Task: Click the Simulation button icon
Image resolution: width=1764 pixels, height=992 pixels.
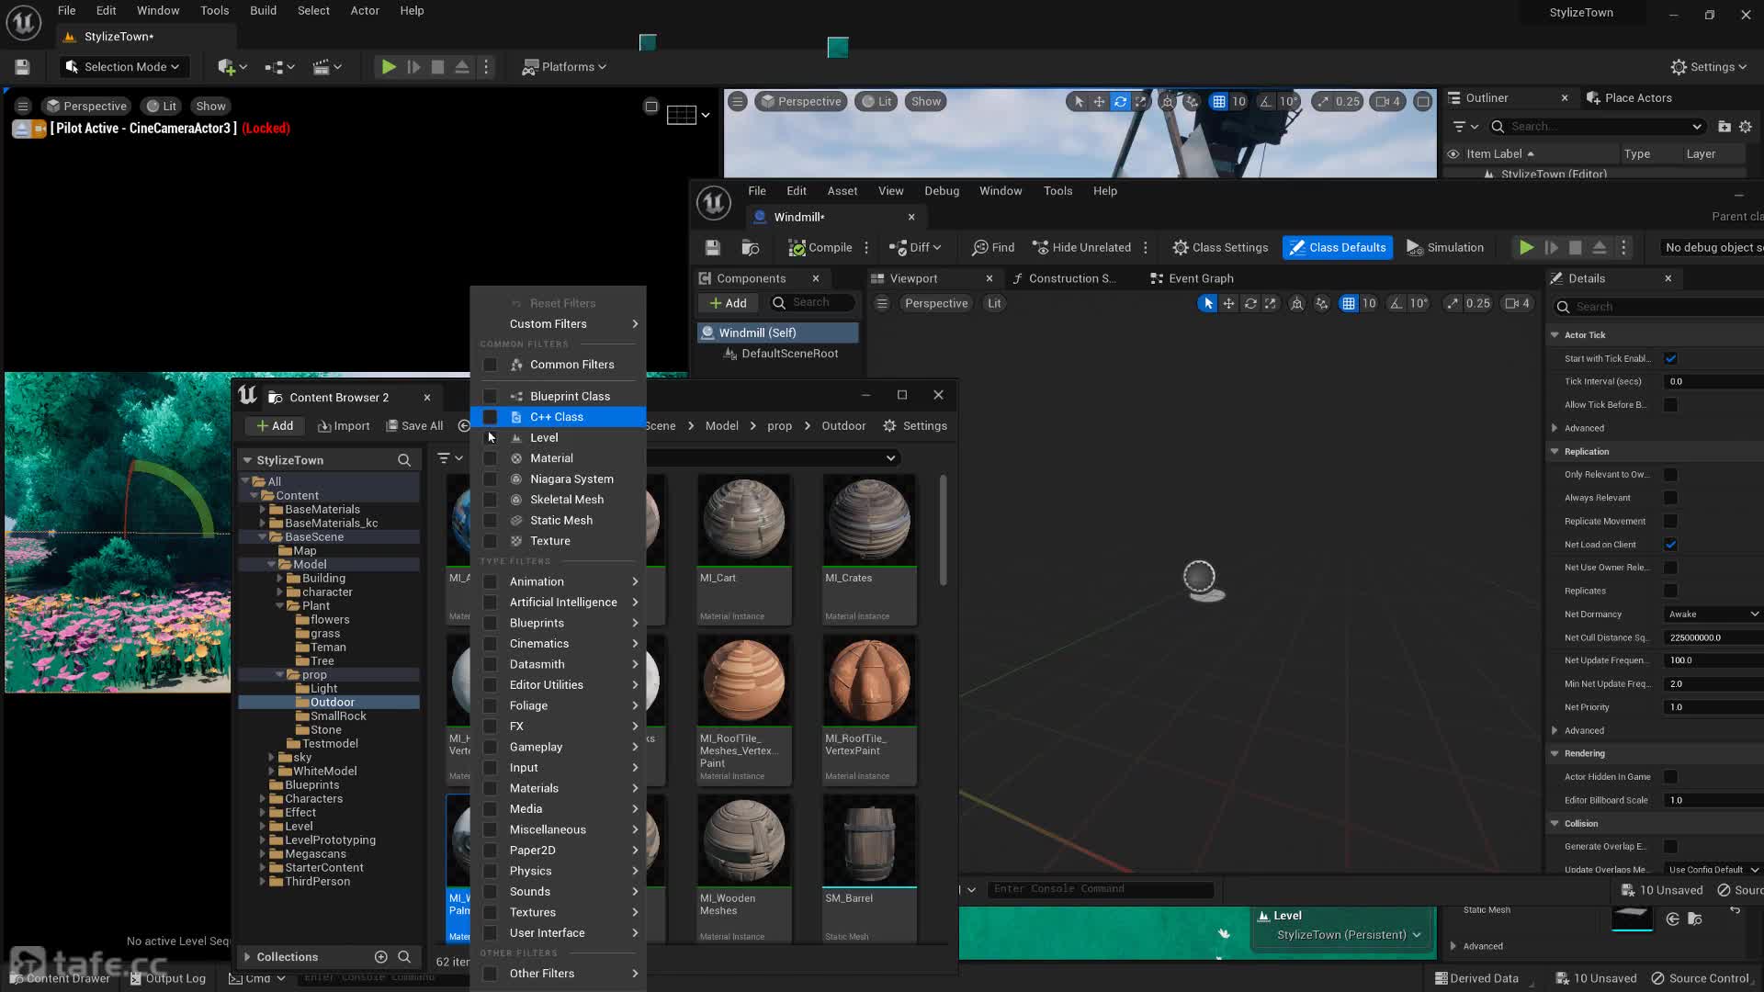Action: [1415, 248]
